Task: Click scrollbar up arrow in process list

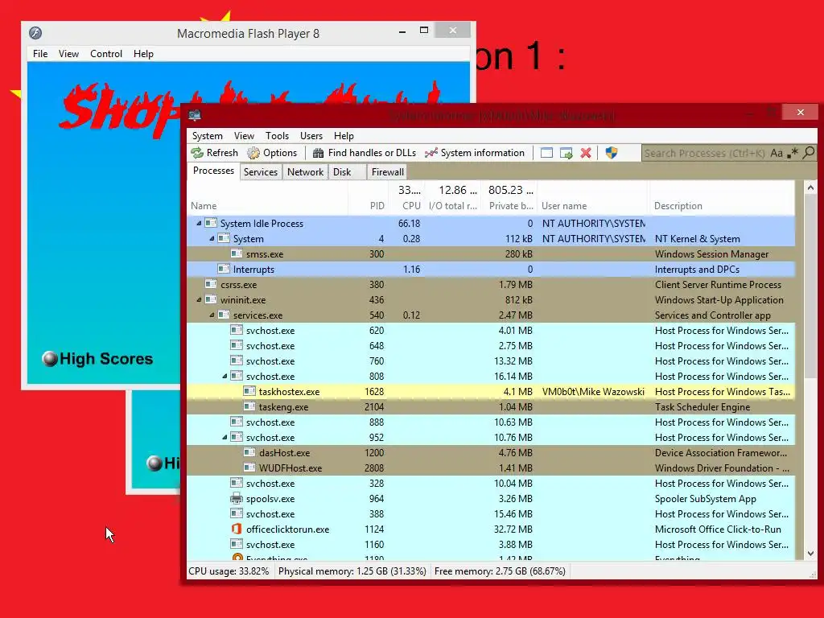Action: 810,187
